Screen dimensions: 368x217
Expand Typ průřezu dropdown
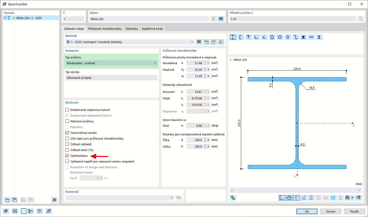coord(111,63)
